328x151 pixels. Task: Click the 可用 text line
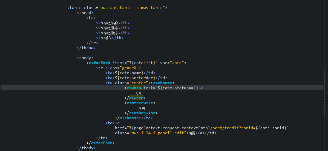tap(138, 93)
